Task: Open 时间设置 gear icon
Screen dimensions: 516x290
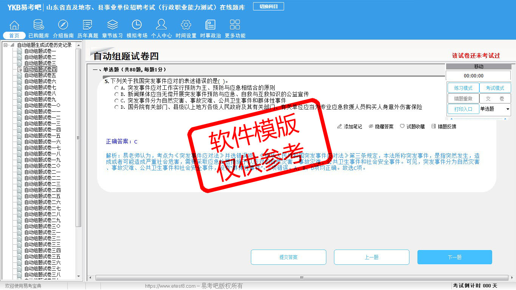Action: [x=186, y=25]
